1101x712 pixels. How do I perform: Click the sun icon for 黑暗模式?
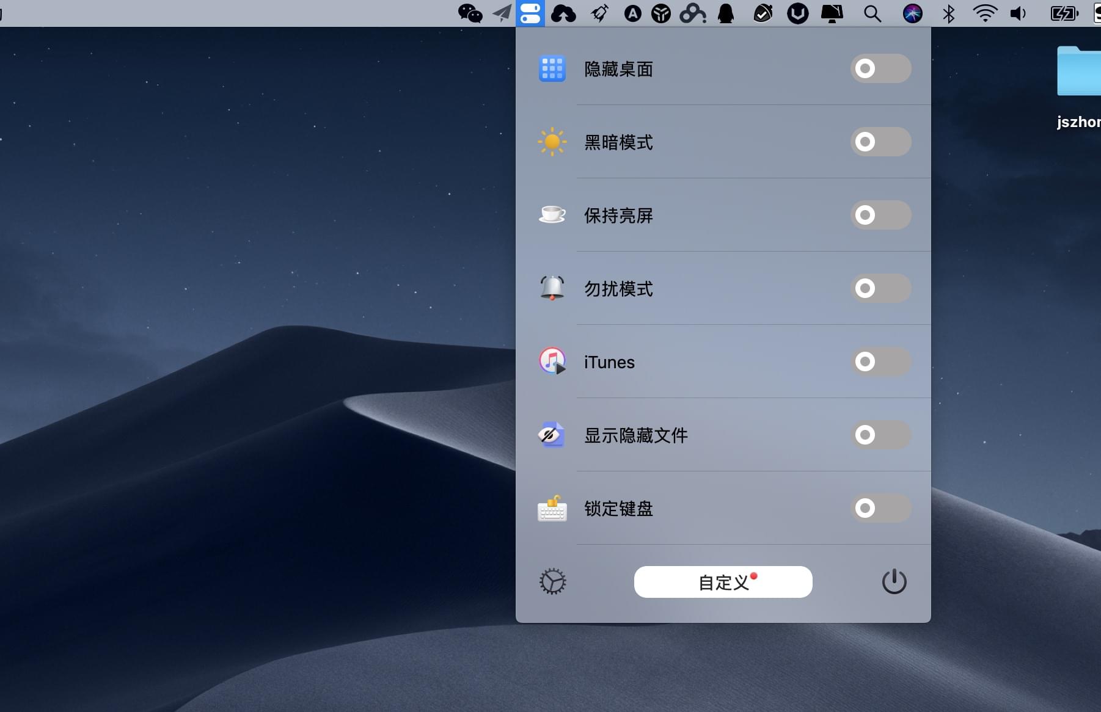(x=552, y=142)
